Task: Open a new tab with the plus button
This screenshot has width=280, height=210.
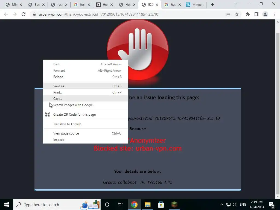Action: coord(212,5)
